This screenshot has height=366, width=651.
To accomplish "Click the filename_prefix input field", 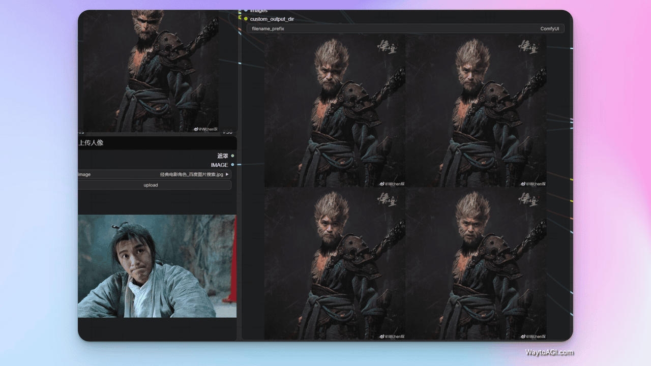I will point(405,29).
